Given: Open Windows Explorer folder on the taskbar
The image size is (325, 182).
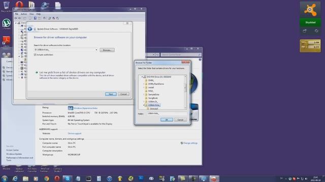Looking at the screenshot, I should click(x=25, y=178).
